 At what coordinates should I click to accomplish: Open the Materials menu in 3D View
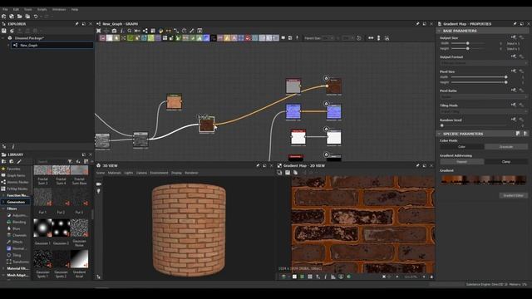115,173
